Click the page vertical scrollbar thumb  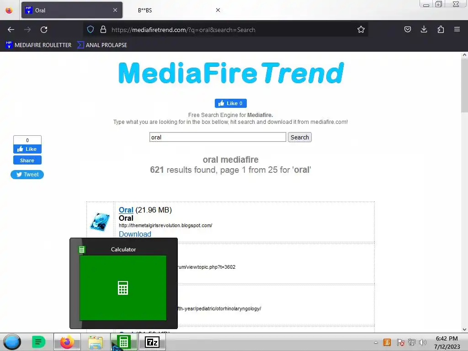click(464, 85)
